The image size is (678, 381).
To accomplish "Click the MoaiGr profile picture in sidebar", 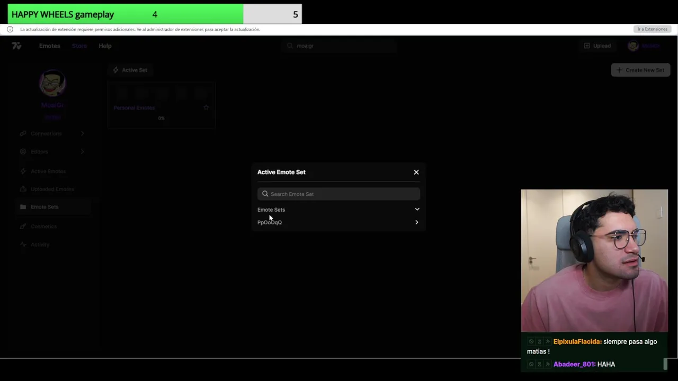I will pyautogui.click(x=52, y=83).
